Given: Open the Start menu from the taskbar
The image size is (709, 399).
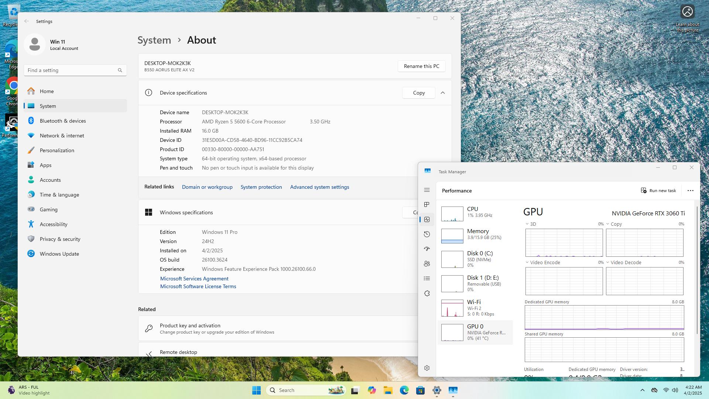Looking at the screenshot, I should 256,390.
